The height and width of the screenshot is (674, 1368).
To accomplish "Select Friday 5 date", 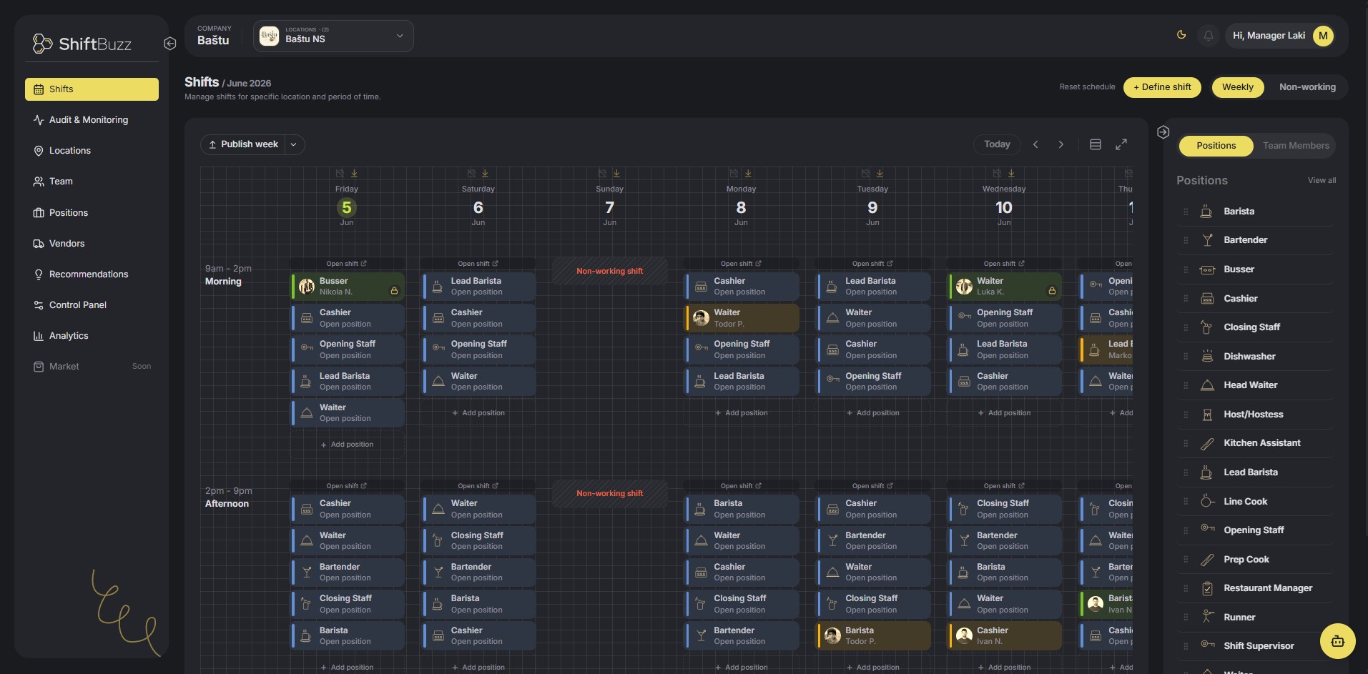I will coord(347,208).
